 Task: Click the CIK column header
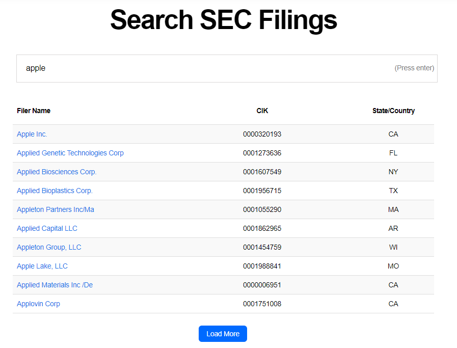[262, 111]
